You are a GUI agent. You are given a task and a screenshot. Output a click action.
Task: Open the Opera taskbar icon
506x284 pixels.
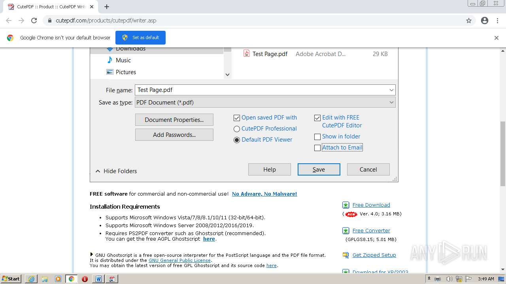coord(85,279)
